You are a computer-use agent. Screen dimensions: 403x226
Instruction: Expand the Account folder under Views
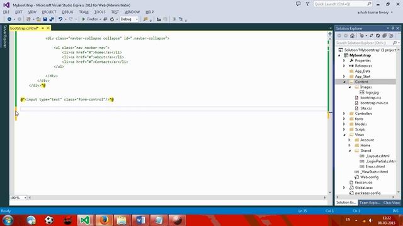[349, 140]
